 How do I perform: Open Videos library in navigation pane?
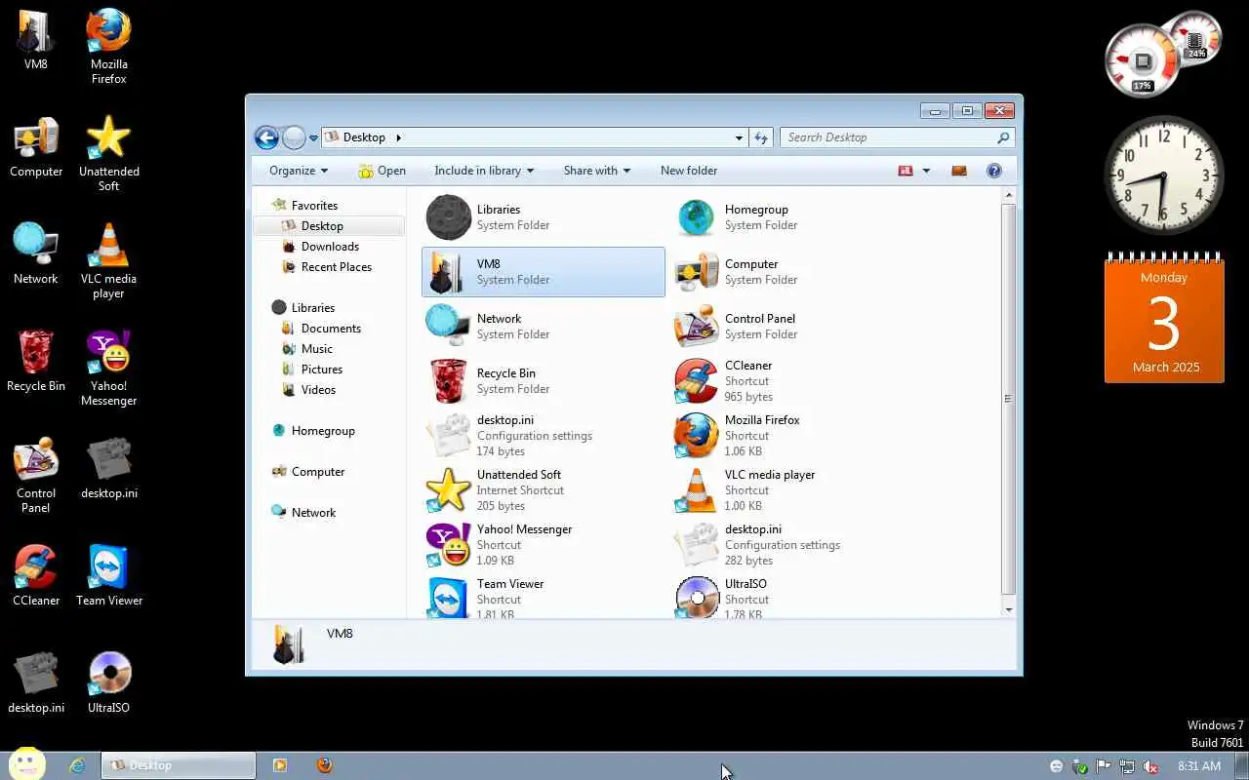(318, 390)
